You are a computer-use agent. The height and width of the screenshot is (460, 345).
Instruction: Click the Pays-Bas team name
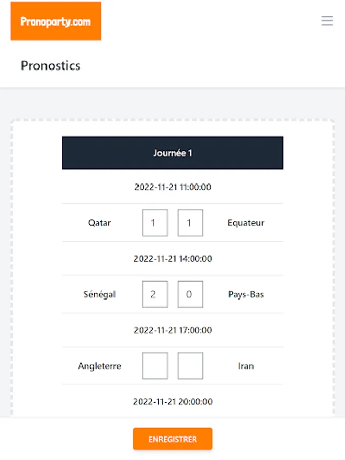click(x=246, y=294)
